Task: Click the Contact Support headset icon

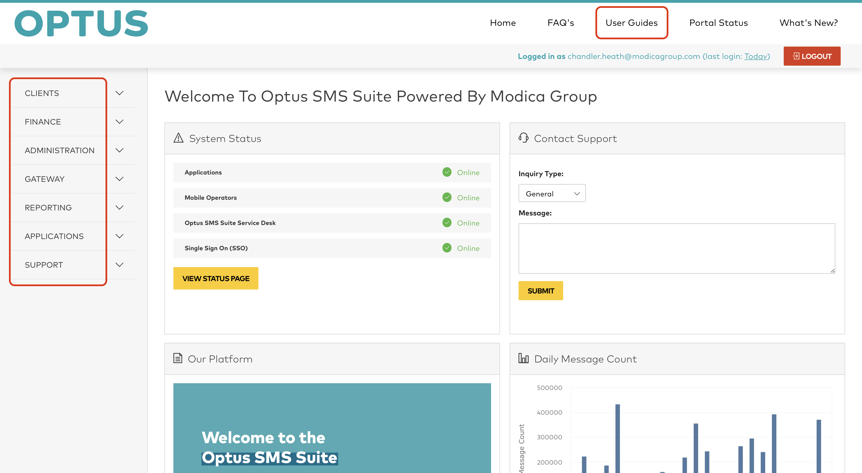Action: coord(523,138)
